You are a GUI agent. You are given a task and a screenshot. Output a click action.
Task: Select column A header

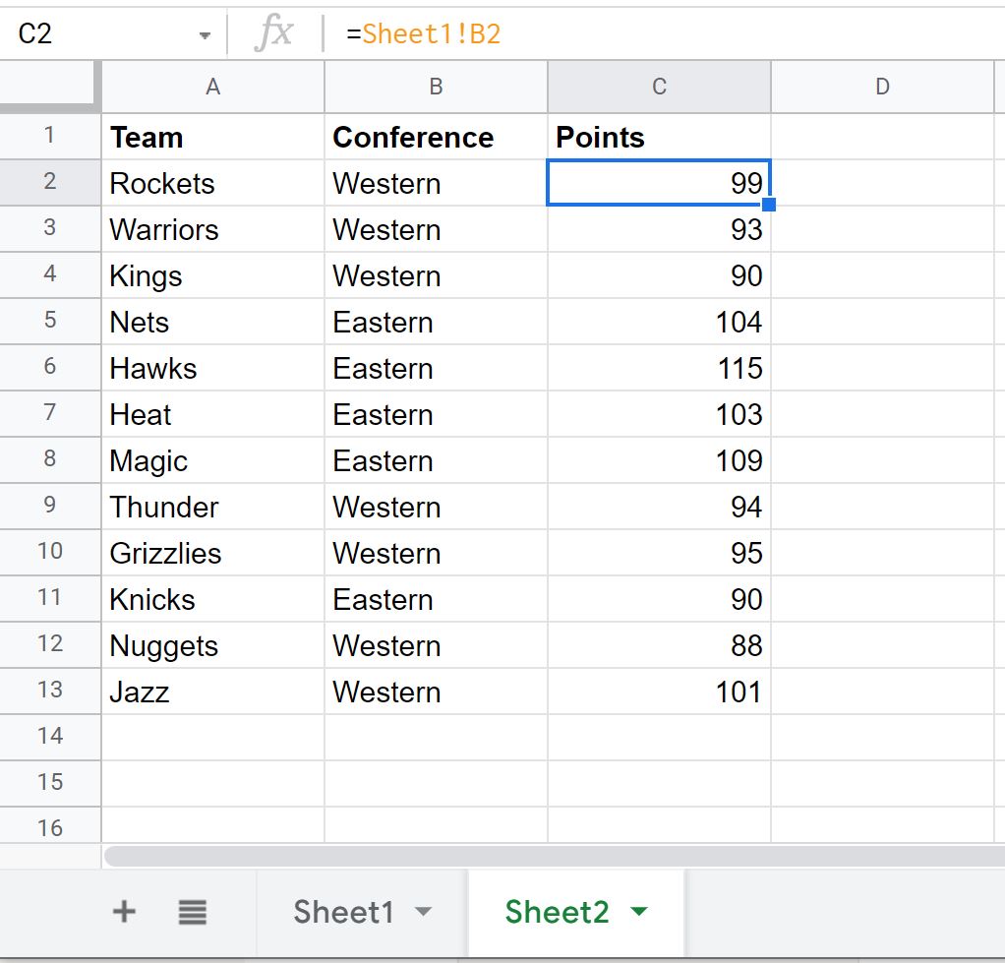pyautogui.click(x=212, y=87)
